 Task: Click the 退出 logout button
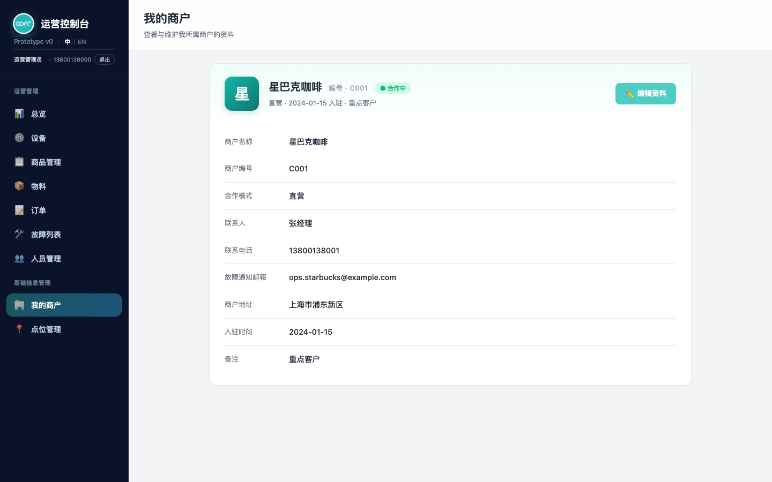105,59
